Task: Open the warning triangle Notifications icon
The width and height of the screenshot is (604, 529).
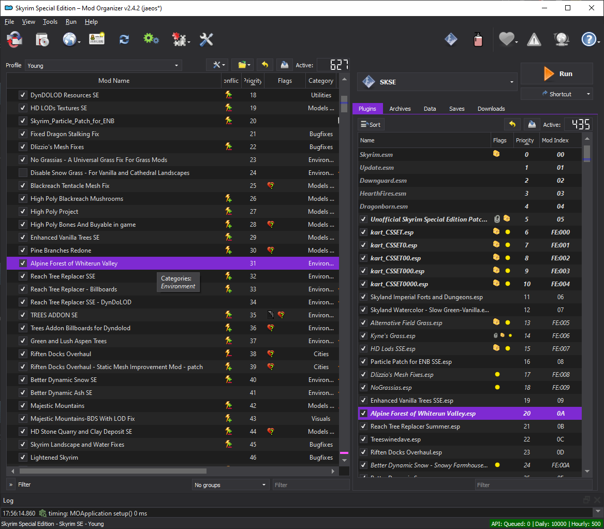Action: coord(534,39)
